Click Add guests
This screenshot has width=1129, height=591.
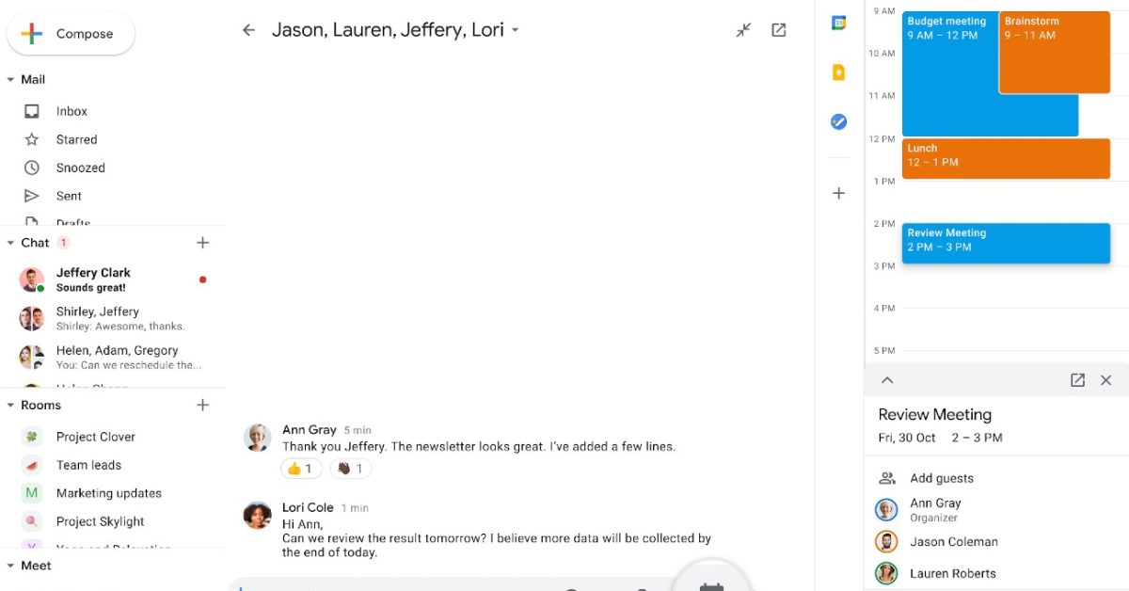coord(942,478)
